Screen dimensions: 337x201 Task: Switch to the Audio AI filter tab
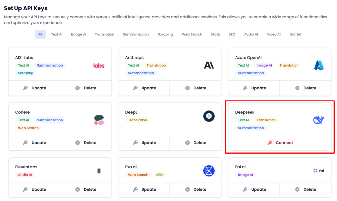[251, 34]
